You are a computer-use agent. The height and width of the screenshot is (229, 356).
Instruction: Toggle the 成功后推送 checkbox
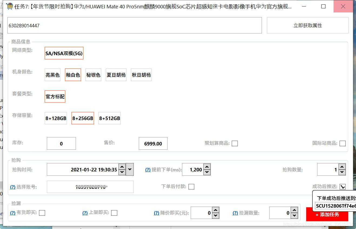coord(343,187)
